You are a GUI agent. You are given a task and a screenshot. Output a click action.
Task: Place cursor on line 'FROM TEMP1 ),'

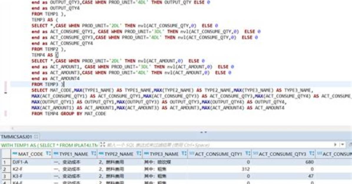click(49, 14)
